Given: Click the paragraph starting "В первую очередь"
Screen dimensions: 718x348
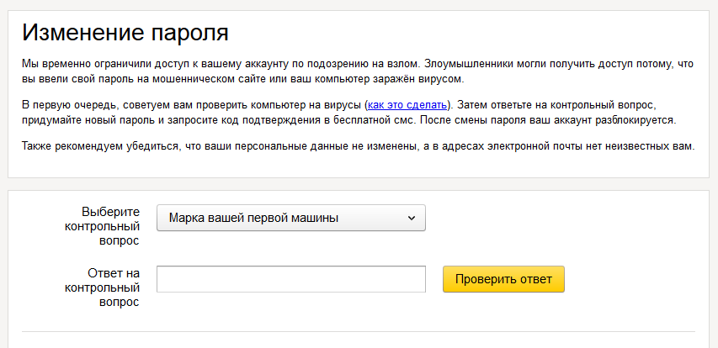Looking at the screenshot, I should pyautogui.click(x=253, y=120).
